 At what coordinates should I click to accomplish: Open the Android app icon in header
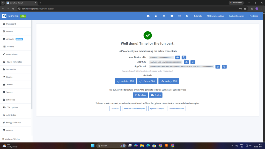tap(164, 16)
